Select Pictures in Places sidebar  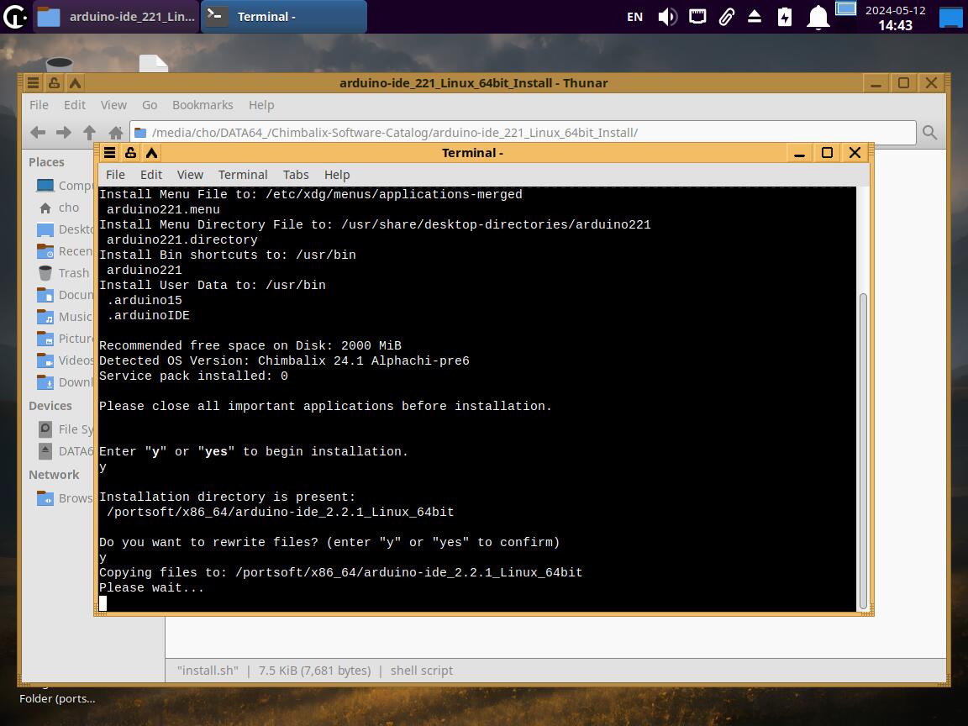pyautogui.click(x=64, y=339)
